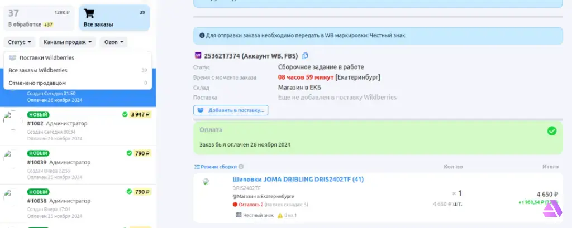Click status text Сборочное задание в работе
Viewport: 572px width, 228px height.
321,67
